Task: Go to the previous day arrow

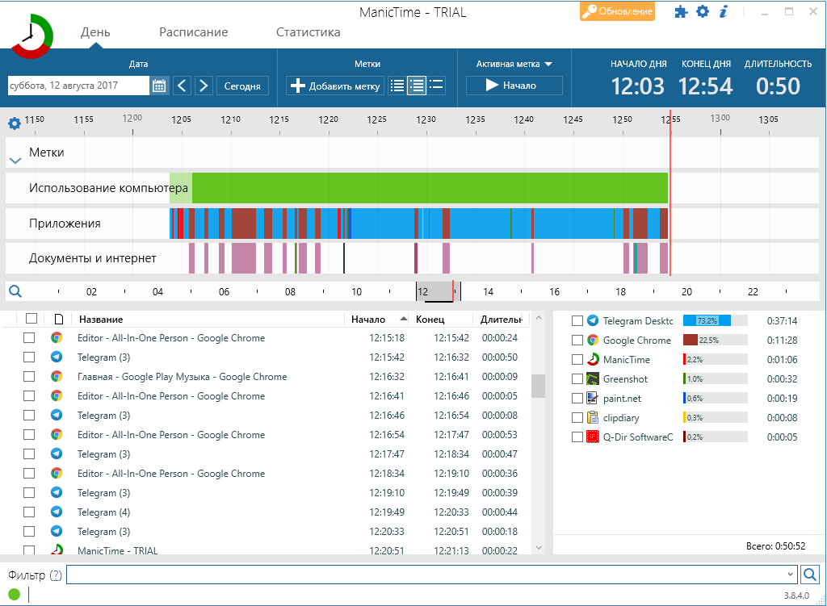Action: [182, 86]
